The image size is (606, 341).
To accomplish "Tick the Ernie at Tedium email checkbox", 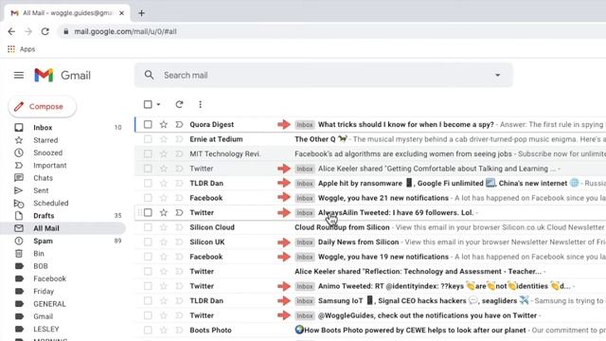I will click(148, 139).
